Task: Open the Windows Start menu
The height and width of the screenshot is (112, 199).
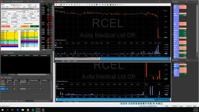Action: tap(2, 110)
